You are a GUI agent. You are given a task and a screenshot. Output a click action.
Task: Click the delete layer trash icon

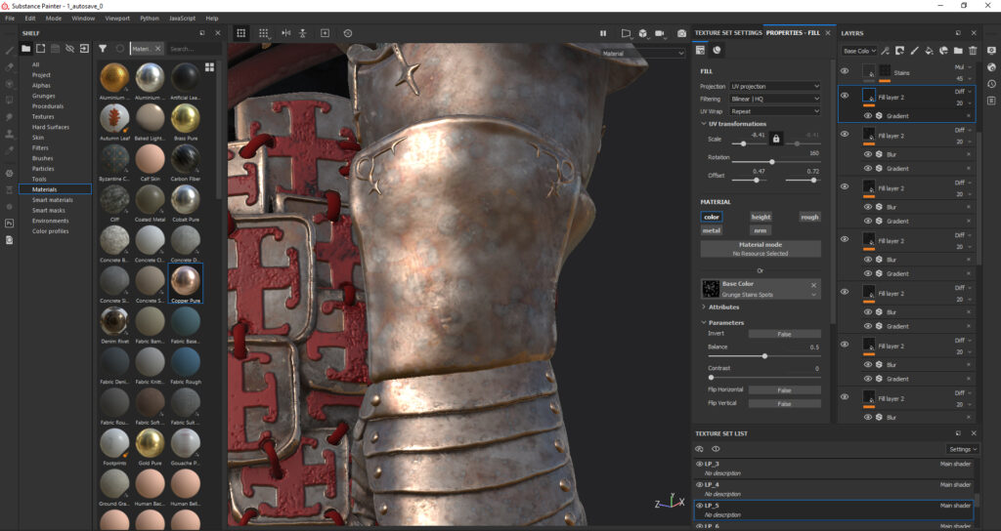click(973, 50)
